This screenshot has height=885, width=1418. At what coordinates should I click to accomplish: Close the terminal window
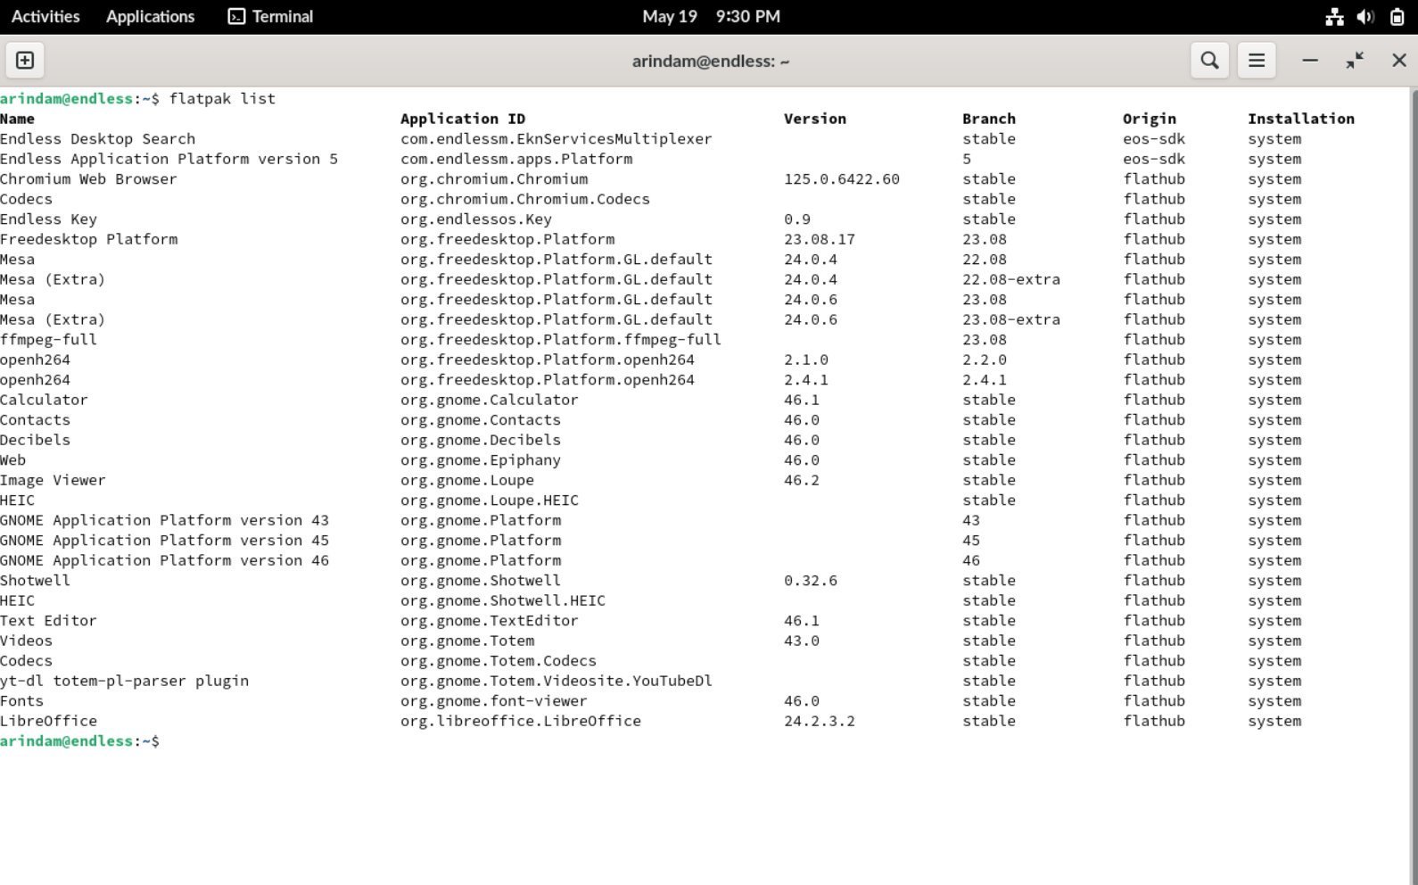tap(1398, 61)
